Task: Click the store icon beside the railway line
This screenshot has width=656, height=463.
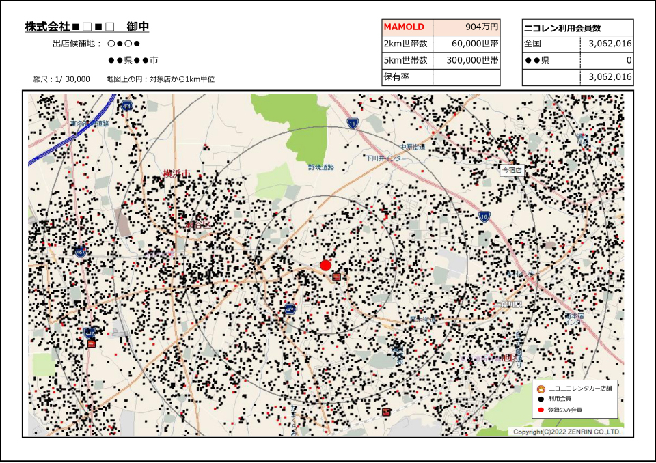Action: pyautogui.click(x=386, y=412)
